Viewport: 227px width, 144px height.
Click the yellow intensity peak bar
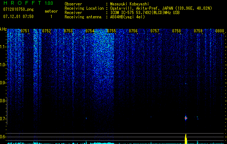pyautogui.click(x=186, y=139)
